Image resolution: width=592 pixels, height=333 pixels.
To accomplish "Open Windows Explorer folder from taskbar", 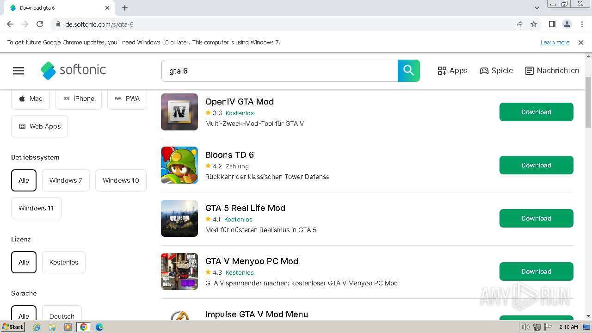I will [52, 327].
